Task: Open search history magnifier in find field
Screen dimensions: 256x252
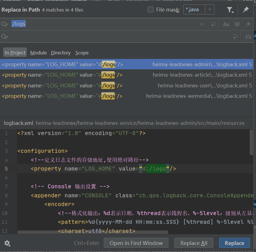Action: [x=5, y=24]
